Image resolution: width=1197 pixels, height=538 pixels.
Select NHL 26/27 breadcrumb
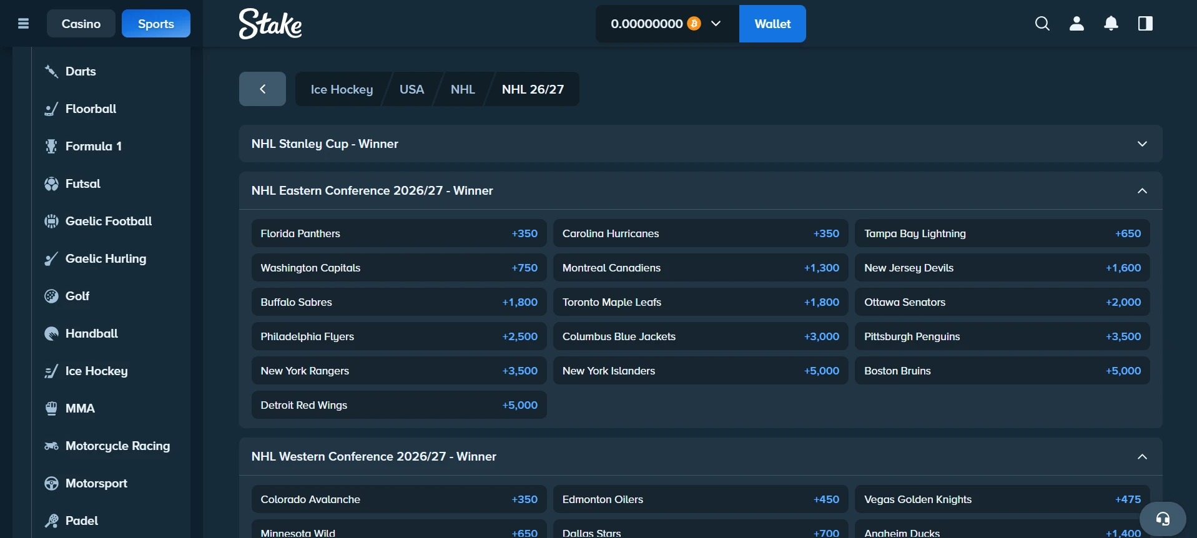(533, 89)
